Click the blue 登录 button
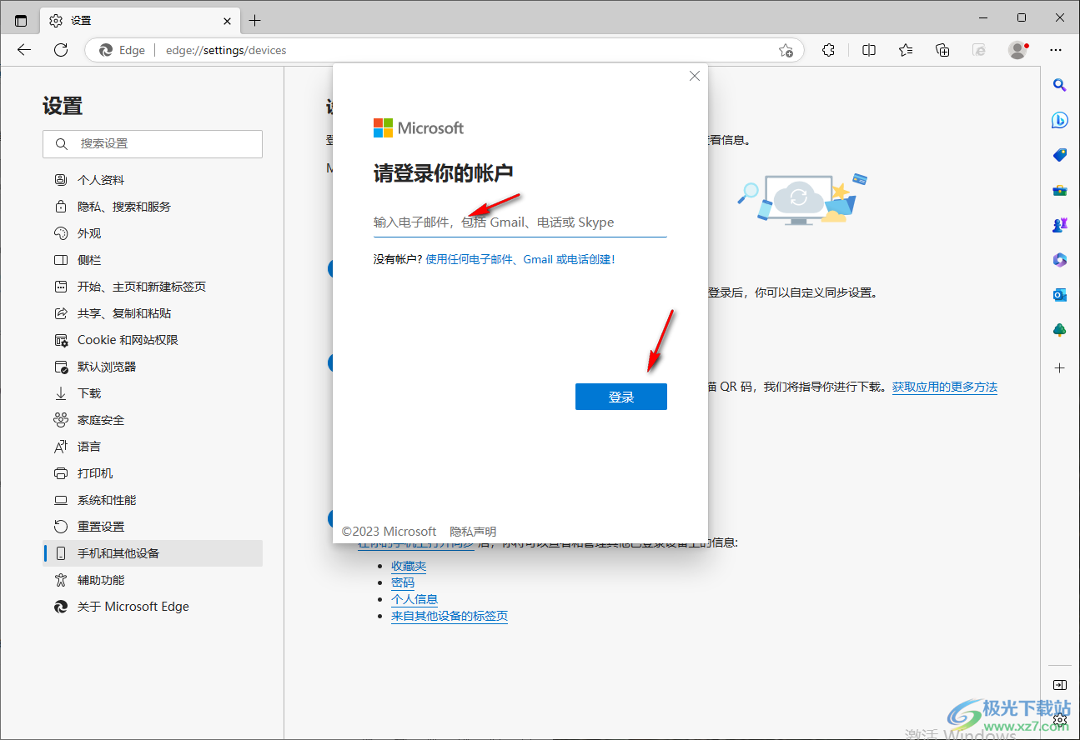 [x=621, y=397]
